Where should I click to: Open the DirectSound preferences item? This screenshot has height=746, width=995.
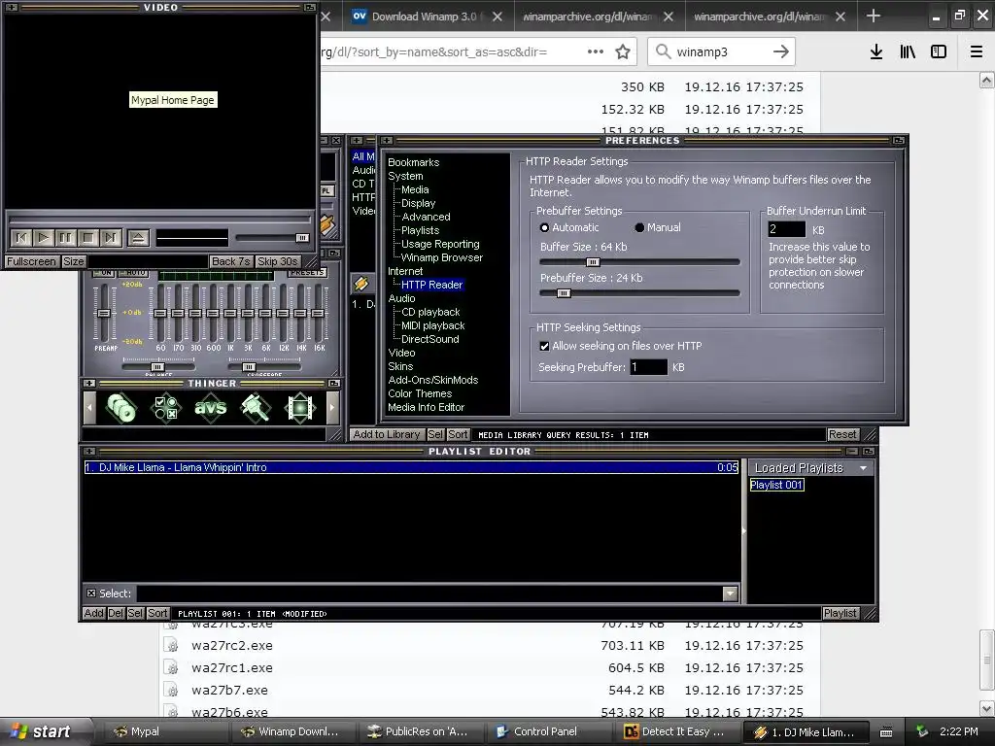429,339
